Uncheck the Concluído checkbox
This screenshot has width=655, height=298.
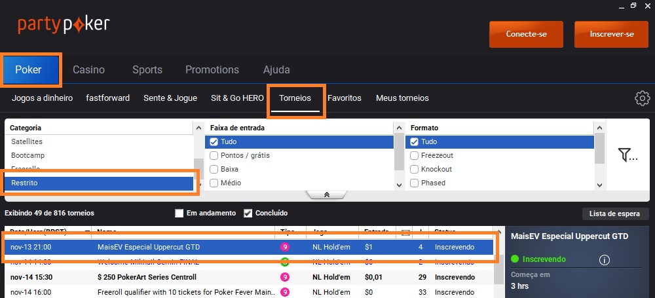(248, 213)
